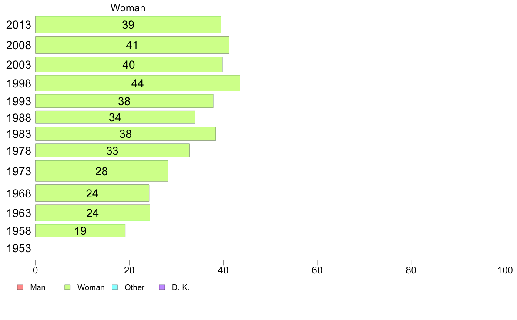Click the 100 tick on x-axis
Image resolution: width=517 pixels, height=320 pixels.
pos(505,270)
